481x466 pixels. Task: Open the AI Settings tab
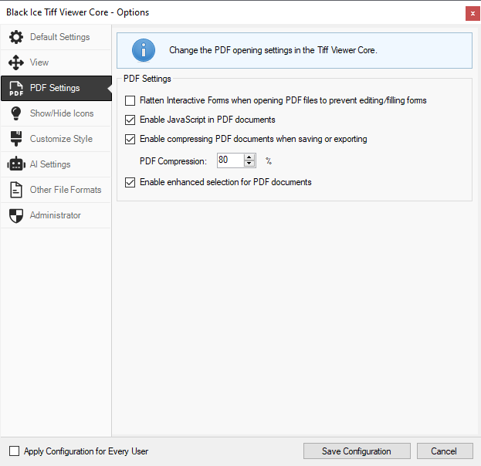(x=56, y=164)
